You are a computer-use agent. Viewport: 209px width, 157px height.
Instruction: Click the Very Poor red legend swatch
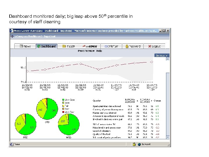coord(63,112)
